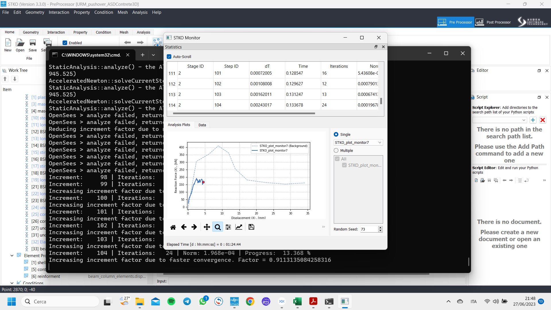Switch to the Mesh ribbon tab
The height and width of the screenshot is (310, 551).
pos(124,32)
